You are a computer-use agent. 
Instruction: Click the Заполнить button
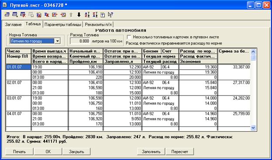tap(151, 152)
